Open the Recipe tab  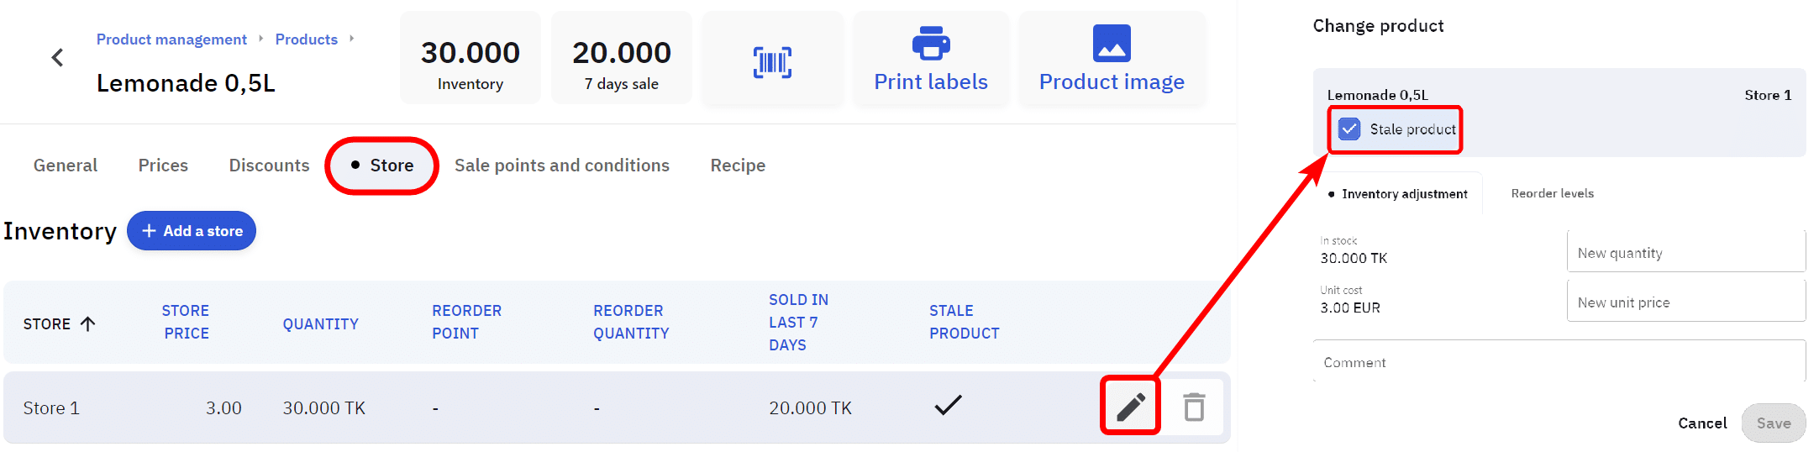point(738,166)
